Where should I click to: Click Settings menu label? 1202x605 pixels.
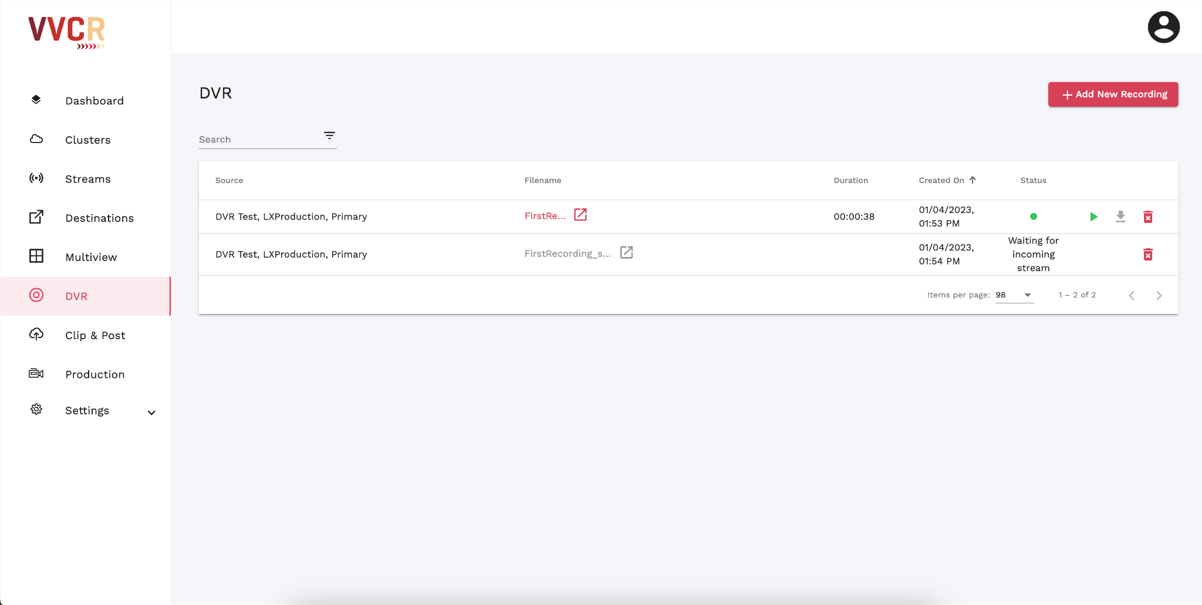tap(87, 410)
